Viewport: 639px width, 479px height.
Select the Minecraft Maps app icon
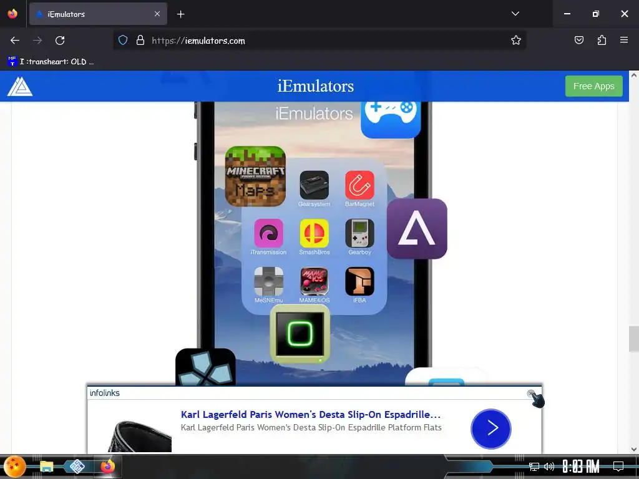(x=255, y=177)
